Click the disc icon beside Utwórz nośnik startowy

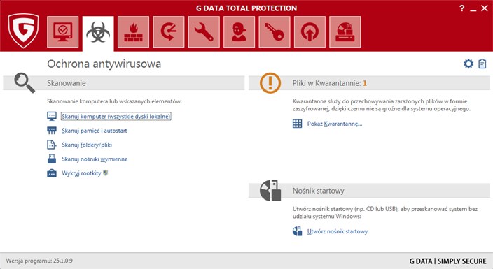pos(297,231)
